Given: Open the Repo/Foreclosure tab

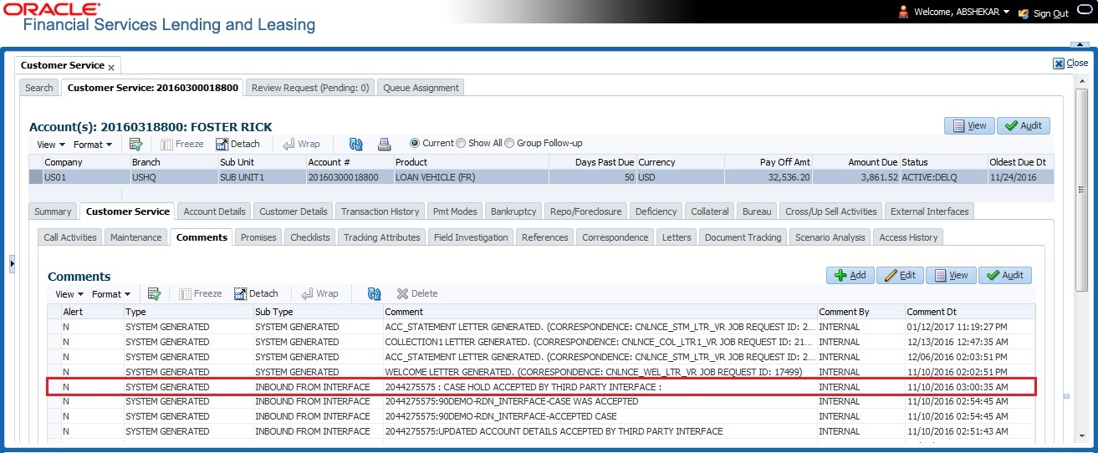Looking at the screenshot, I should tap(585, 211).
